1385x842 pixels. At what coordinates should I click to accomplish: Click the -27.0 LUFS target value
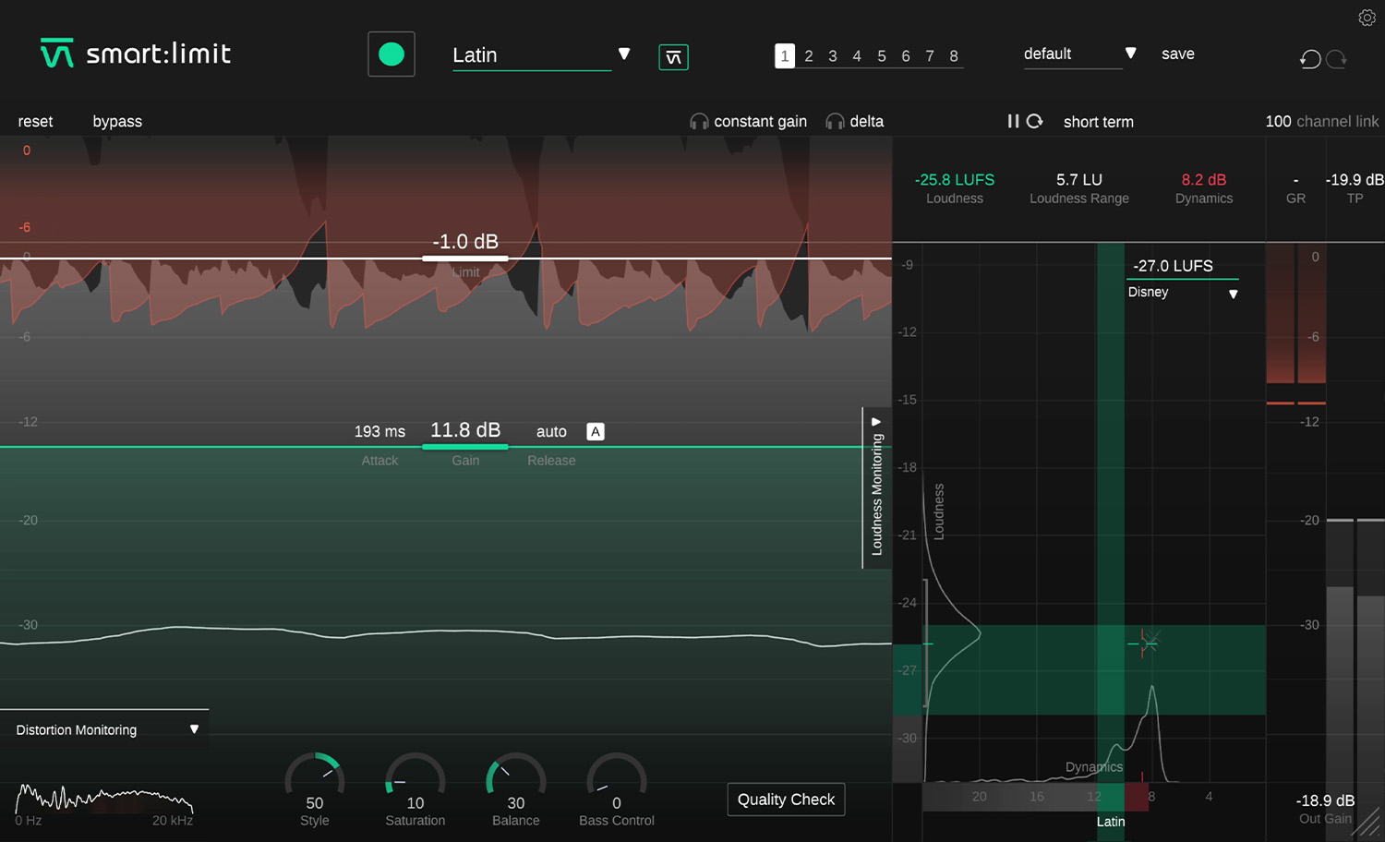coord(1173,266)
